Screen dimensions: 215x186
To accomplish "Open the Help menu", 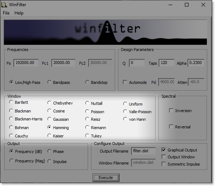I will (19, 13).
